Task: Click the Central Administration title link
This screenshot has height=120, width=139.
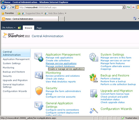Action: pos(48,36)
